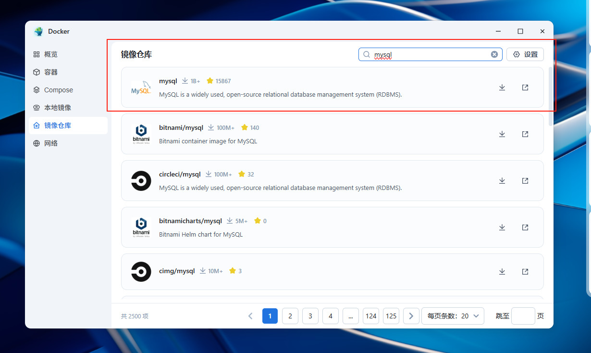Viewport: 591px width, 353px height.
Task: Click the circleci/mysql logo
Action: click(141, 181)
